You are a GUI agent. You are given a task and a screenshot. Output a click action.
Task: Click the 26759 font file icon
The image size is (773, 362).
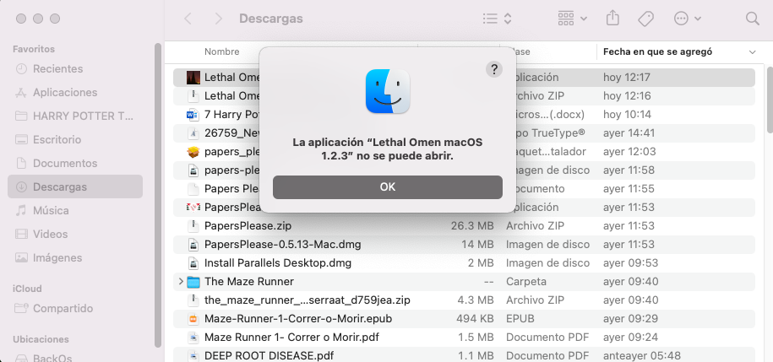[x=193, y=133]
